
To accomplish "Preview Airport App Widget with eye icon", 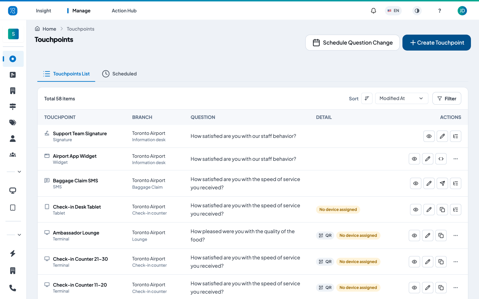I will tap(414, 159).
